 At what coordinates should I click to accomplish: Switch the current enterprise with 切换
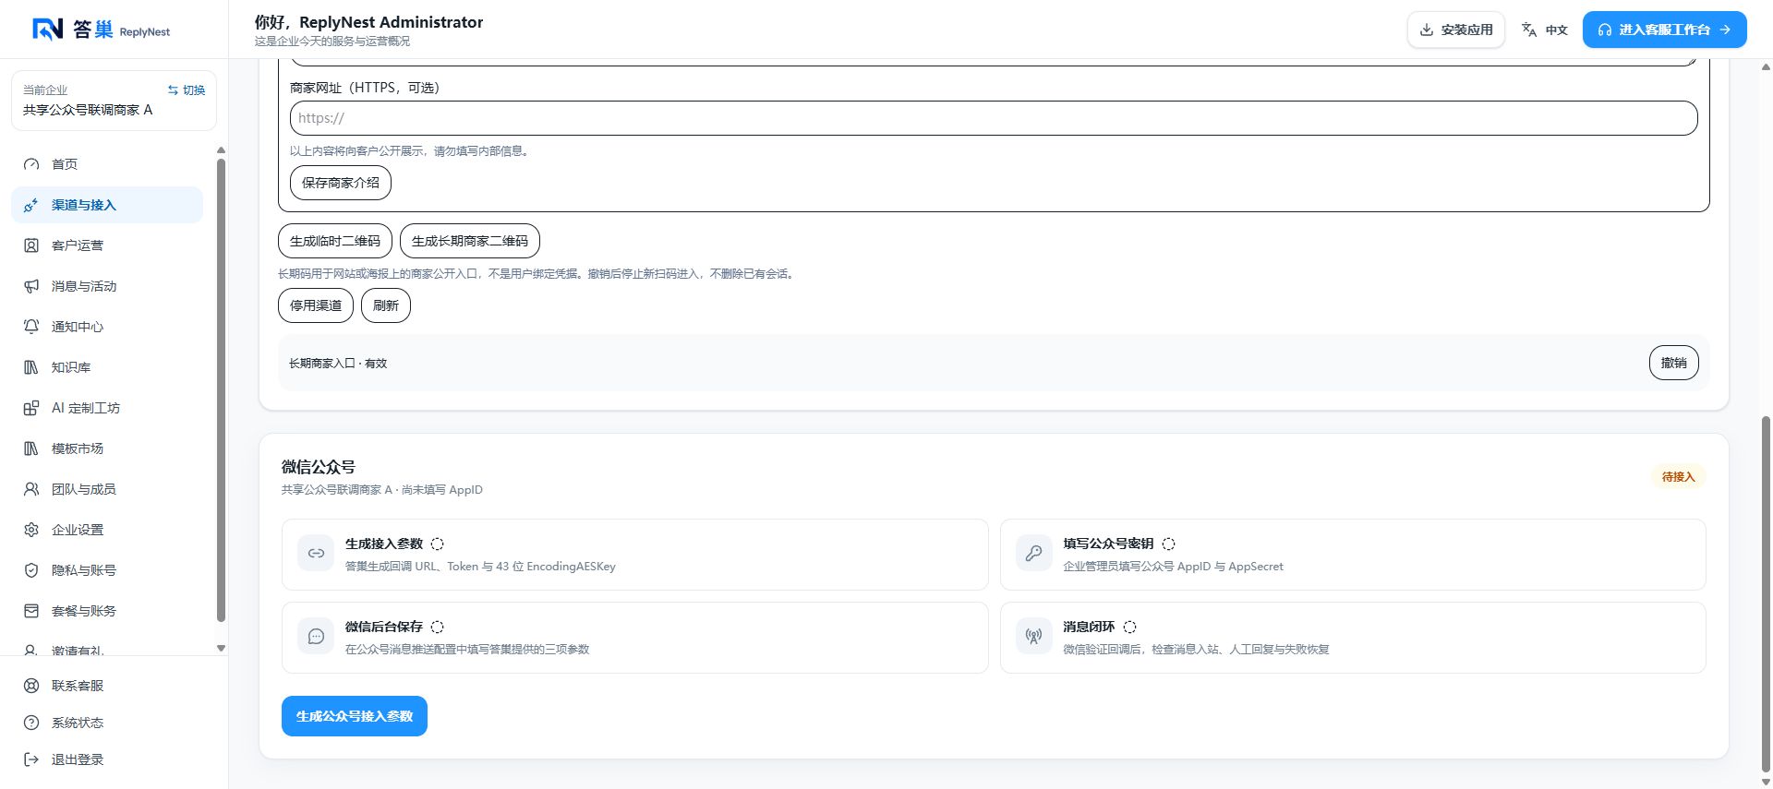pyautogui.click(x=187, y=90)
